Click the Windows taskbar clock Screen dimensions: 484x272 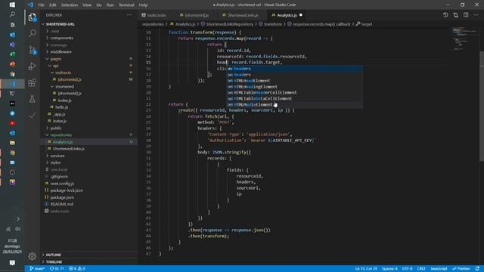12,246
